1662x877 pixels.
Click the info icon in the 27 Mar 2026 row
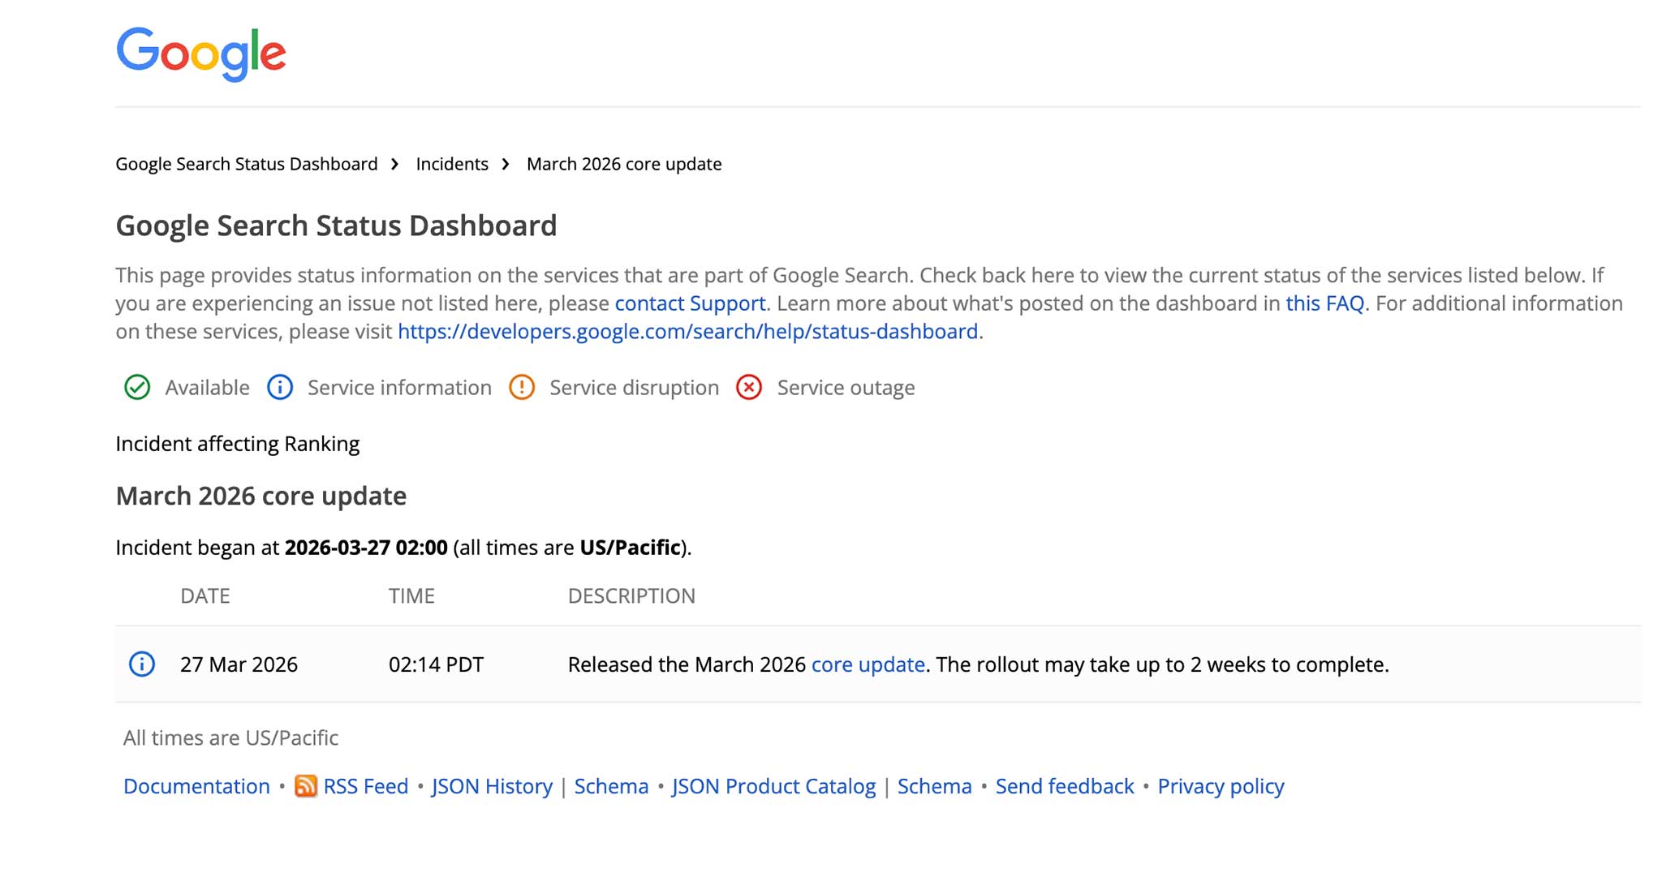coord(142,664)
